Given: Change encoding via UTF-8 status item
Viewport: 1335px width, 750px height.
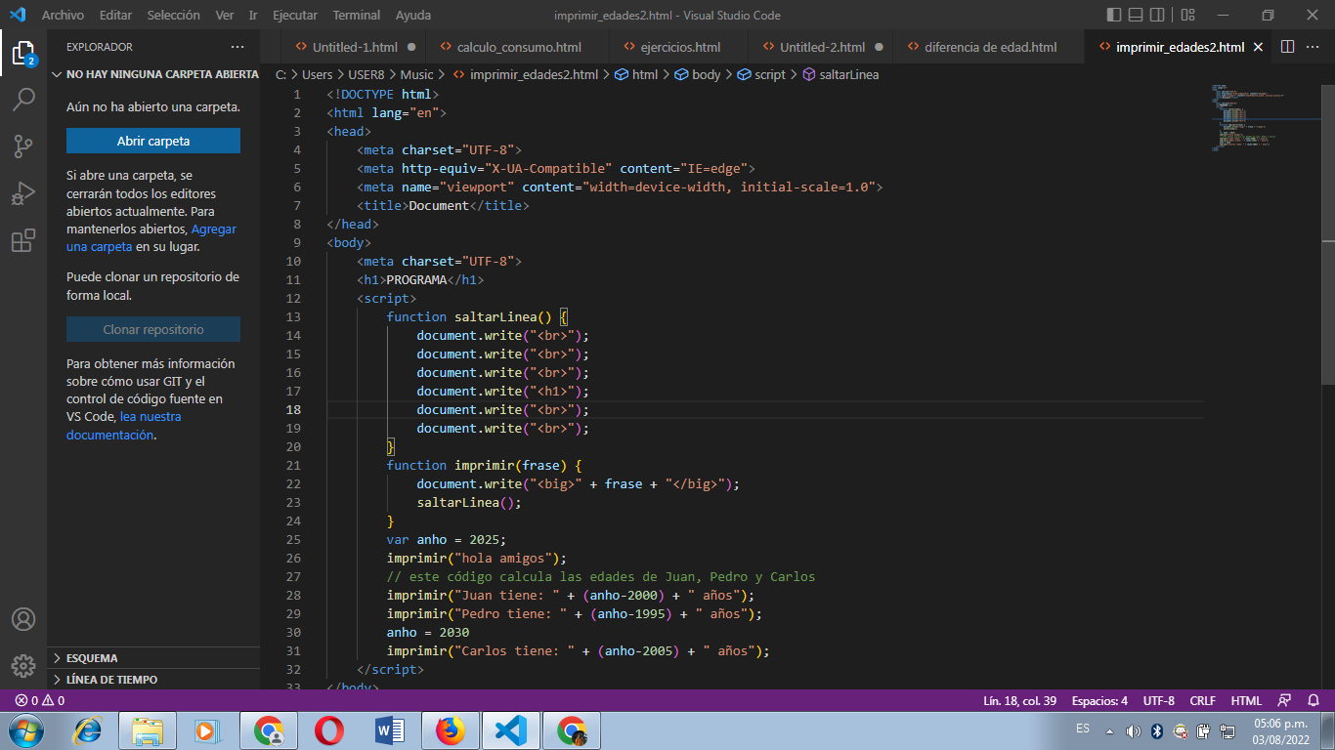Looking at the screenshot, I should click(x=1159, y=700).
